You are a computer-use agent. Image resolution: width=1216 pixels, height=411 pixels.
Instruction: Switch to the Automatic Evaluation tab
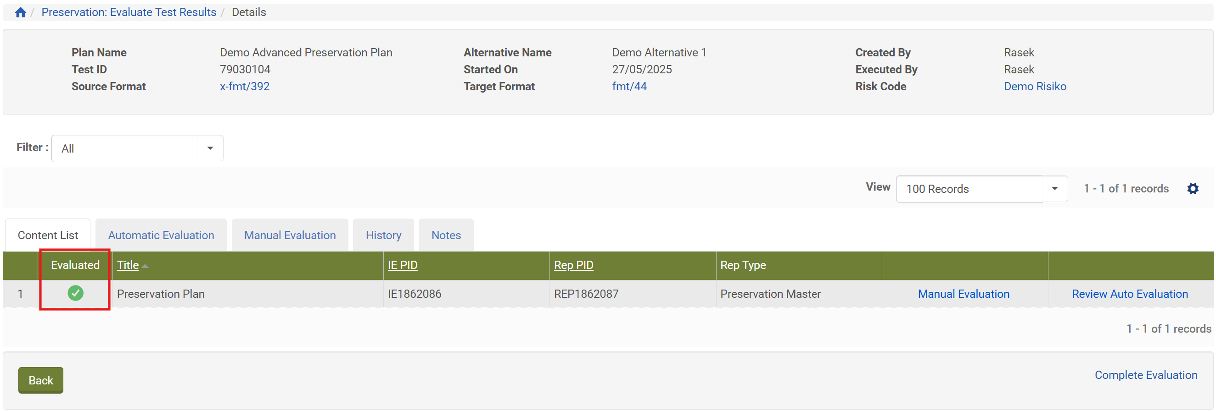pos(161,235)
